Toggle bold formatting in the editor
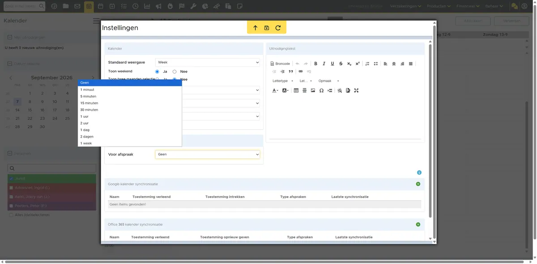Screen dimensions: 537x264 (315, 64)
